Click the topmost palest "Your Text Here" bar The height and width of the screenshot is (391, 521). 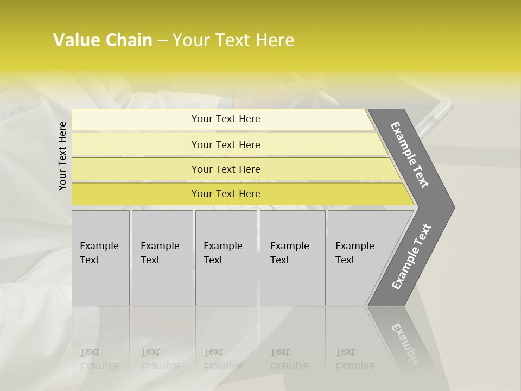click(226, 119)
